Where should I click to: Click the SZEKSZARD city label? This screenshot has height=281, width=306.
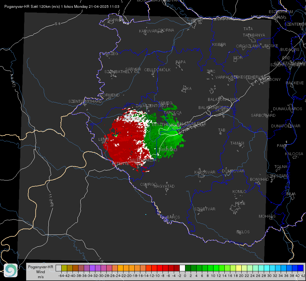point(278,176)
